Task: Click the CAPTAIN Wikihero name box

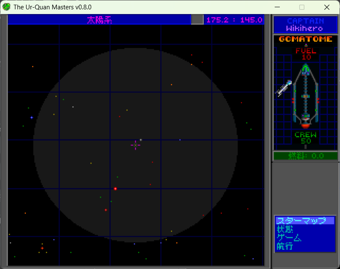Action: [305, 25]
